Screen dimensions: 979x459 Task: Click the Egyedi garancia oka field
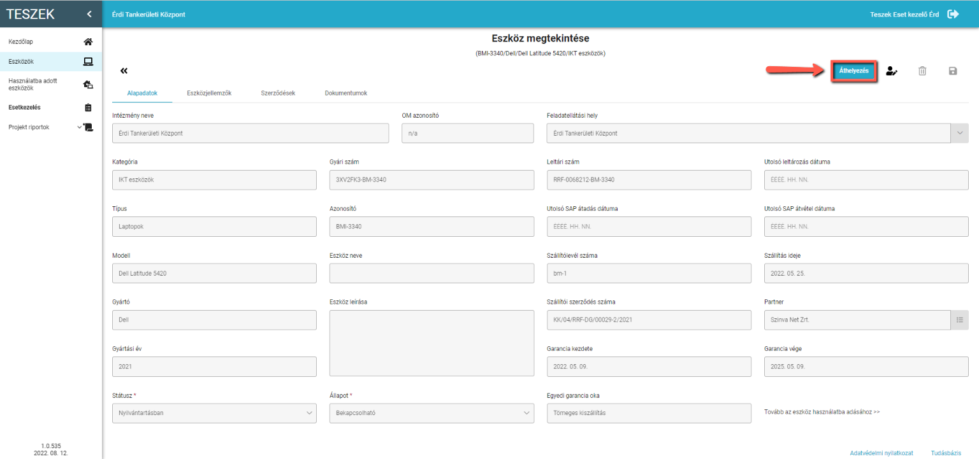pyautogui.click(x=649, y=413)
